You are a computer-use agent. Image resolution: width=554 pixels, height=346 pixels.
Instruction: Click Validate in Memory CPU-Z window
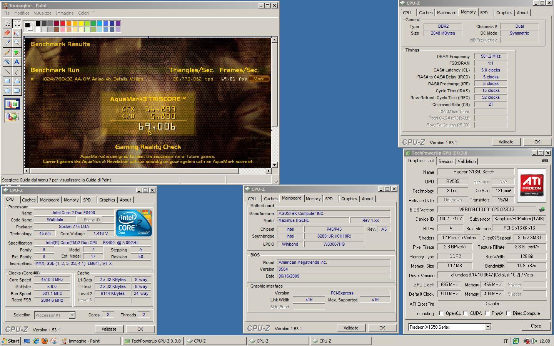[x=506, y=142]
